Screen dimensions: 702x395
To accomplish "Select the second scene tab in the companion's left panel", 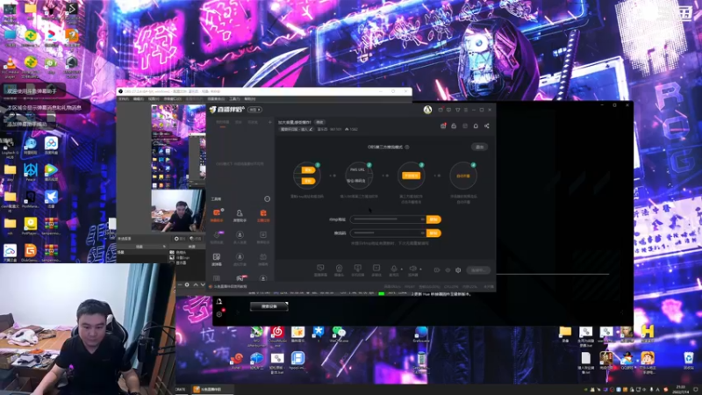I will 239,122.
